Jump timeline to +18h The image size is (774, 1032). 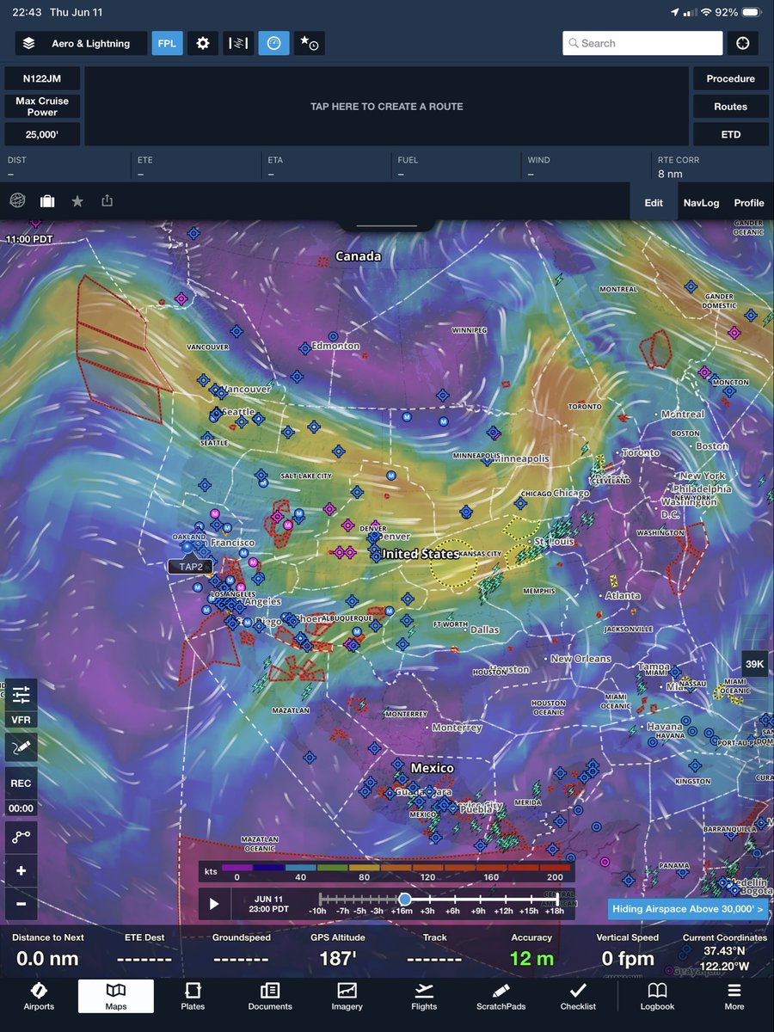pos(554,911)
